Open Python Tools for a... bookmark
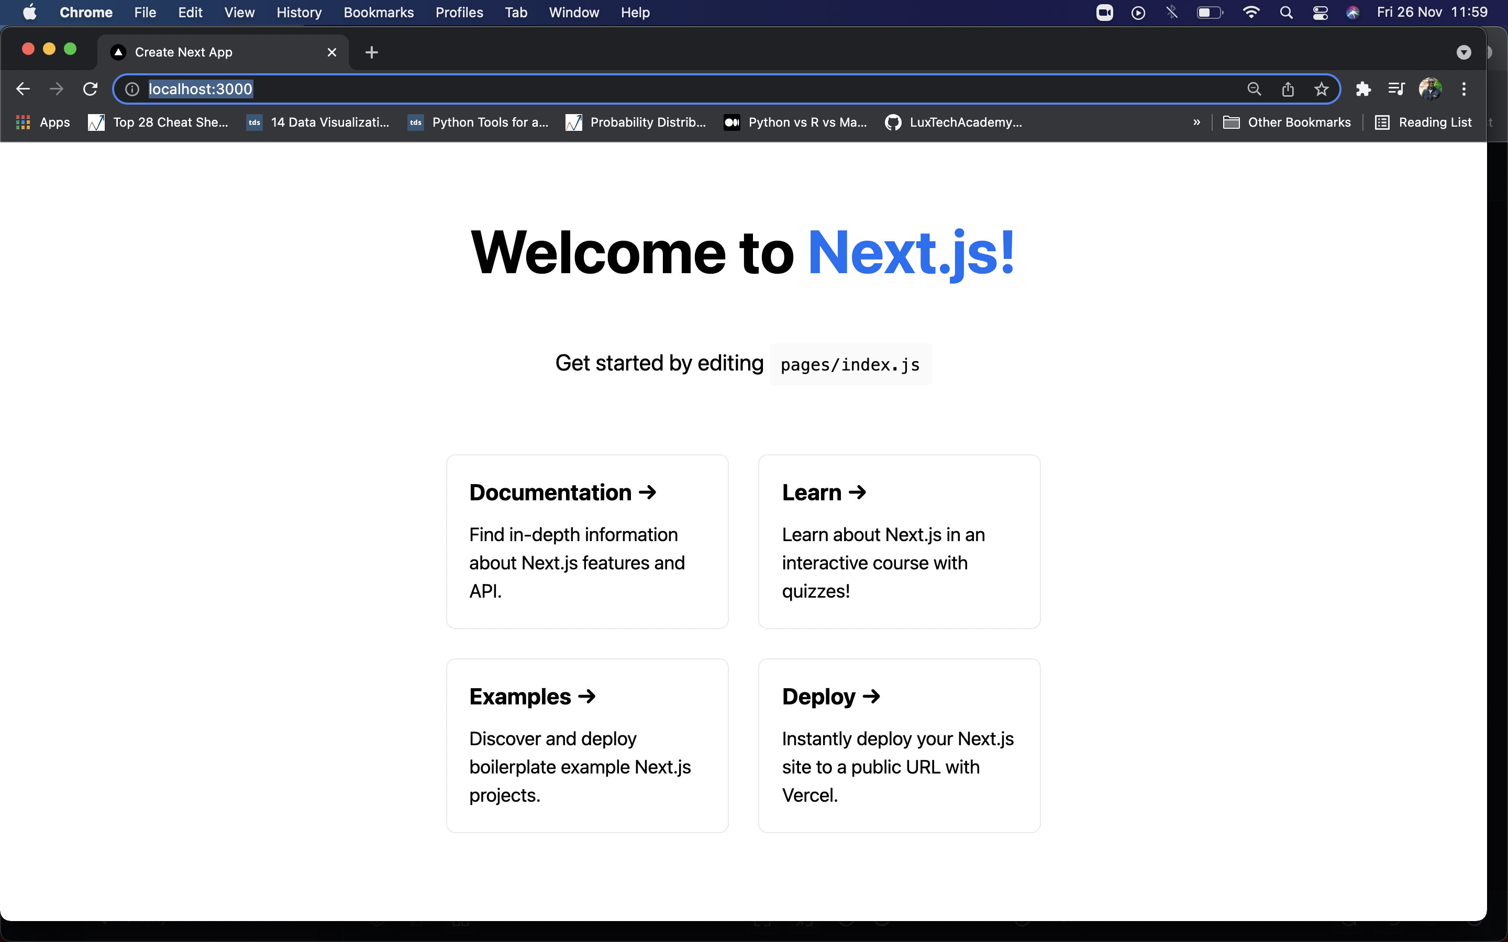This screenshot has width=1508, height=942. [x=478, y=122]
